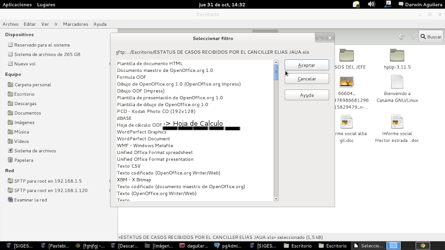
Task: Open the Darwin Aguilera user menu
Action: [x=420, y=5]
